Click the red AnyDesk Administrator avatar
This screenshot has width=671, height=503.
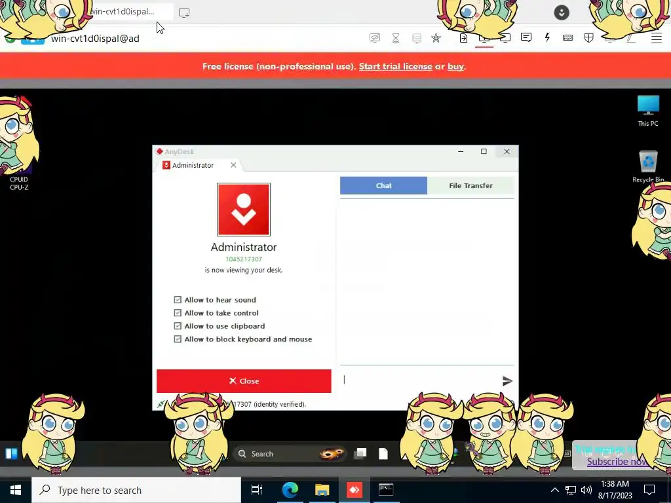(x=244, y=210)
